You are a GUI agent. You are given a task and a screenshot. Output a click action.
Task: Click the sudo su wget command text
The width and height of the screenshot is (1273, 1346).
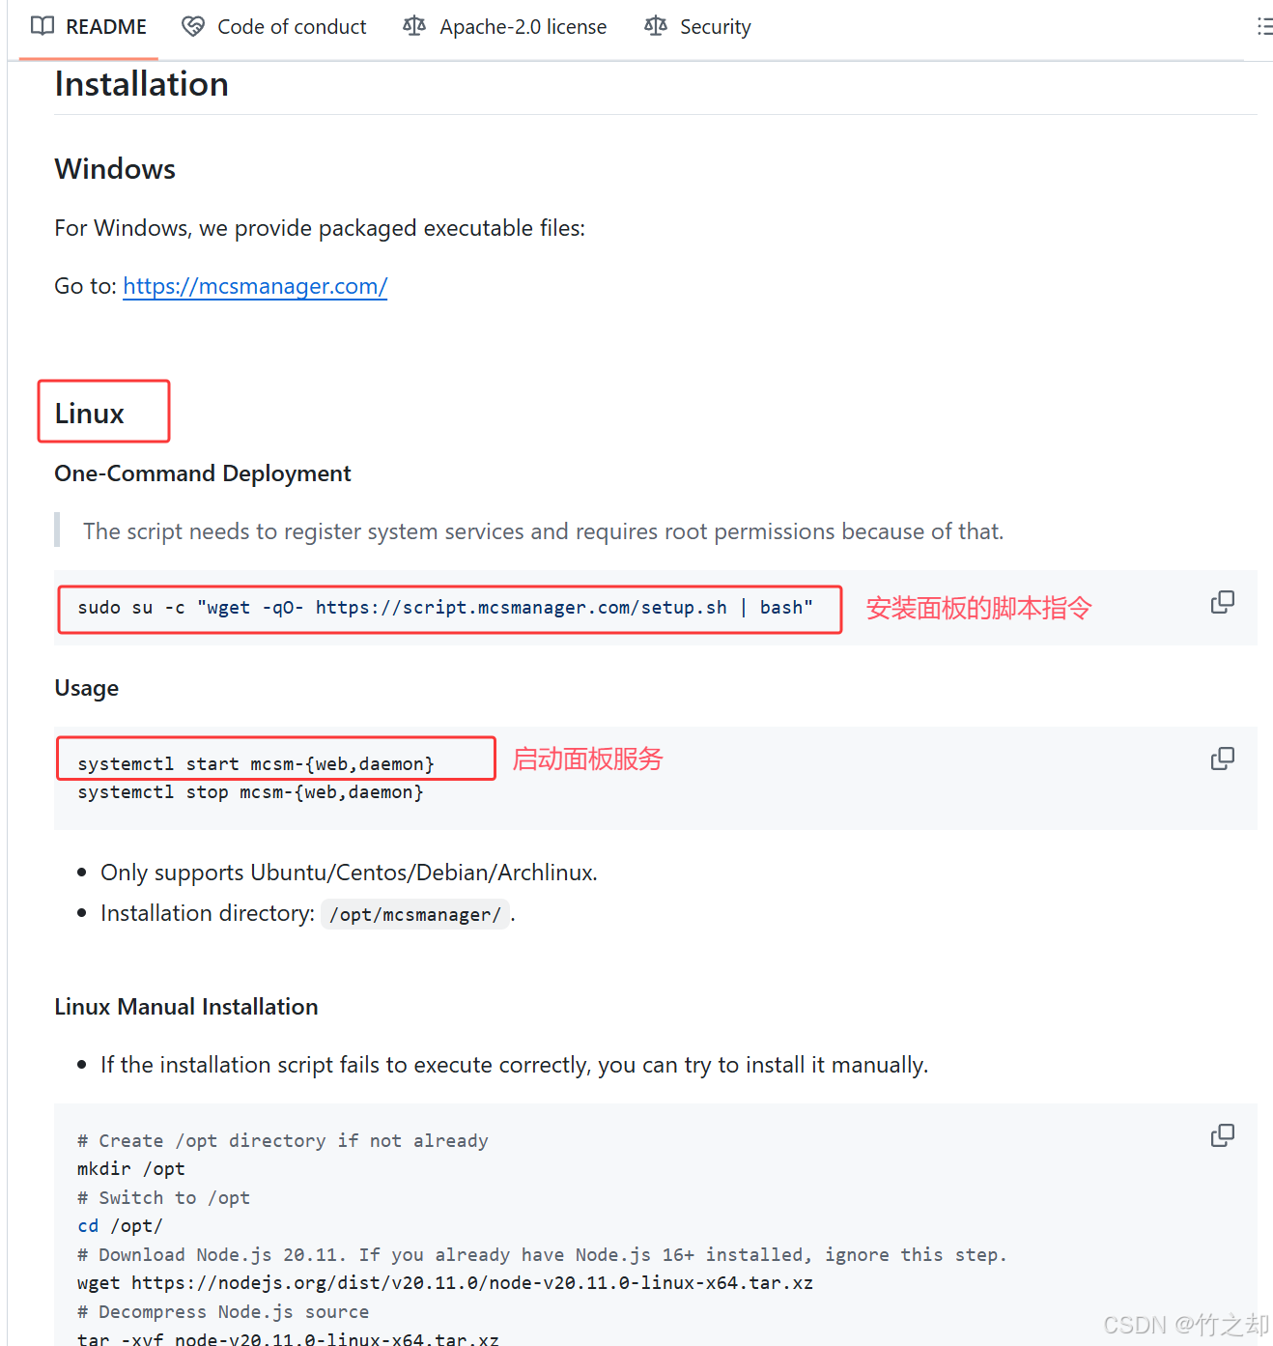point(444,608)
